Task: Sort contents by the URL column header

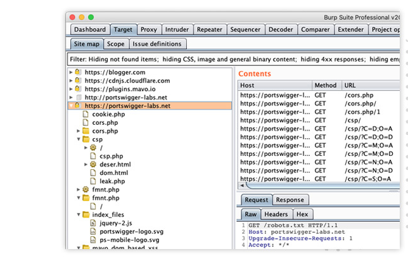Action: coord(371,85)
